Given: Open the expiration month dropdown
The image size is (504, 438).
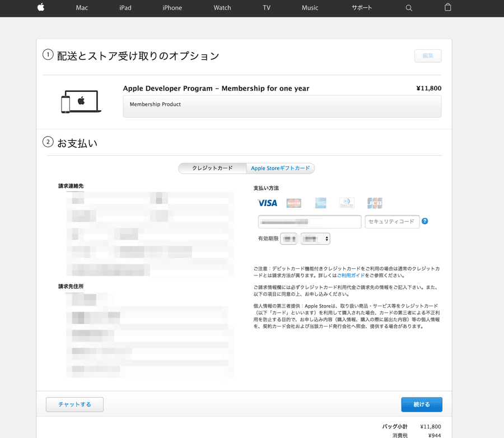Looking at the screenshot, I should pyautogui.click(x=288, y=239).
